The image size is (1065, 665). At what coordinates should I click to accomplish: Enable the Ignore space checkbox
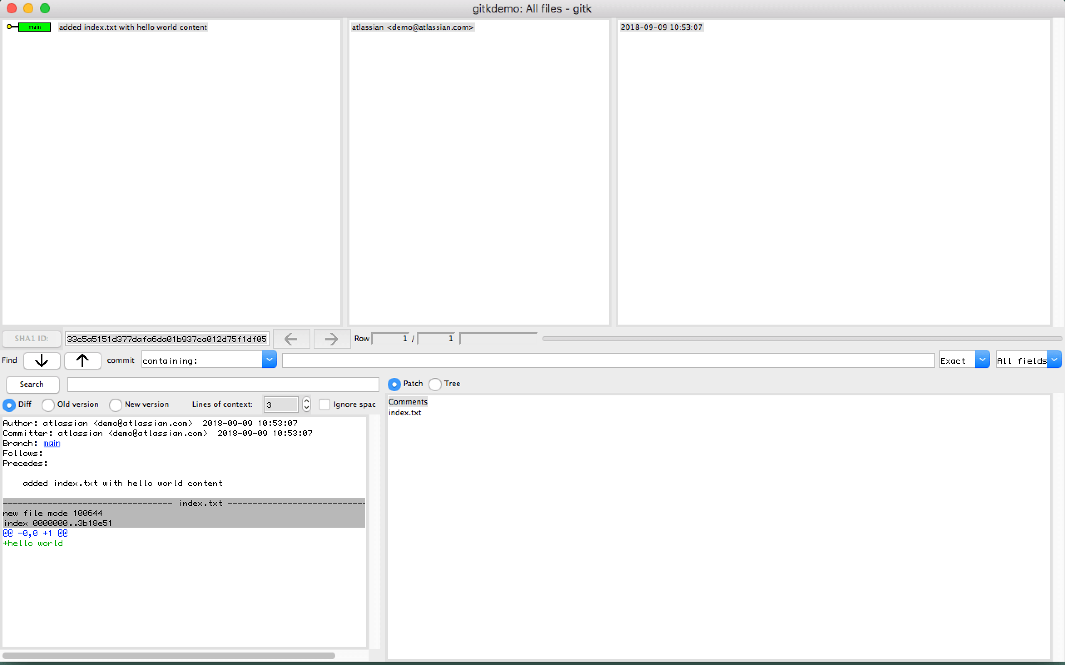pyautogui.click(x=324, y=404)
